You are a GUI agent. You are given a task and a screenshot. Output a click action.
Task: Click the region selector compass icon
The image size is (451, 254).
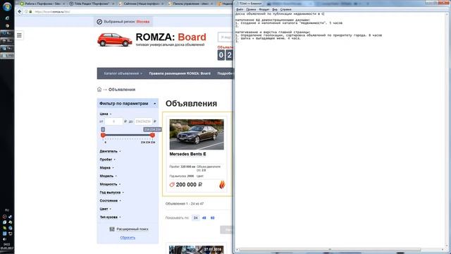pyautogui.click(x=99, y=22)
